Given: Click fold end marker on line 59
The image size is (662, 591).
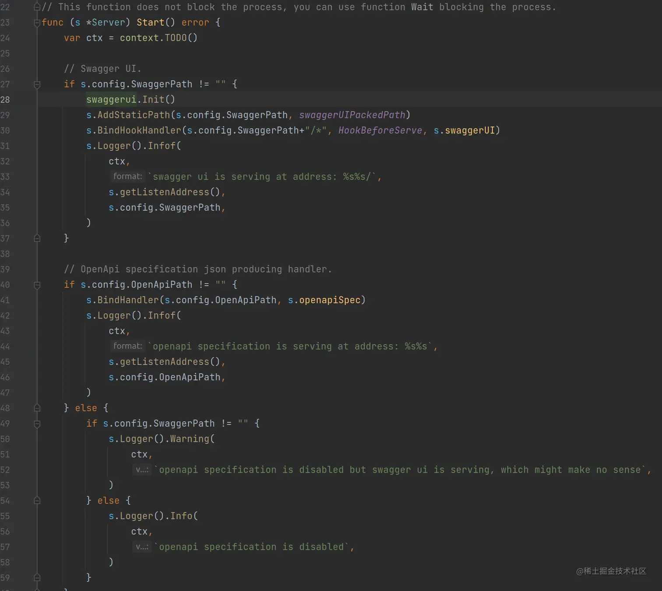Looking at the screenshot, I should pos(37,577).
